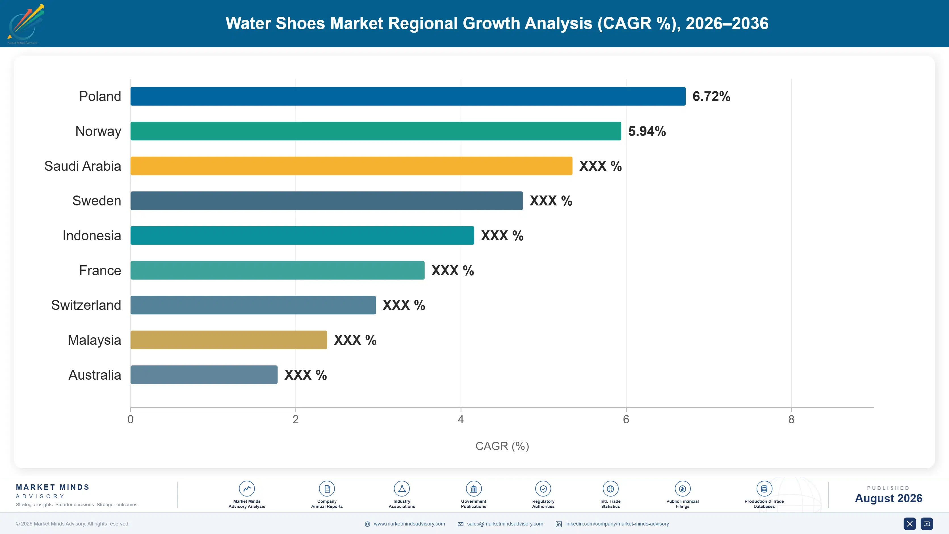The width and height of the screenshot is (949, 534).
Task: Select the Indonesia teal bar
Action: 302,235
